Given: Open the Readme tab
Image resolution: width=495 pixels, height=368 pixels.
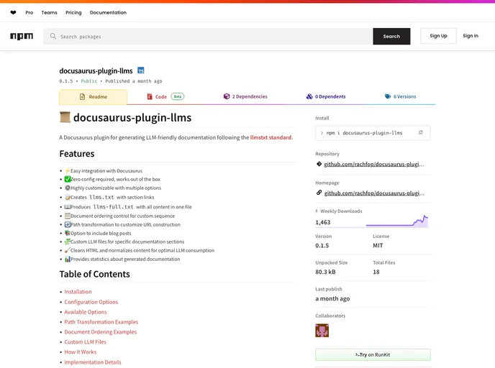Looking at the screenshot, I should [x=93, y=97].
